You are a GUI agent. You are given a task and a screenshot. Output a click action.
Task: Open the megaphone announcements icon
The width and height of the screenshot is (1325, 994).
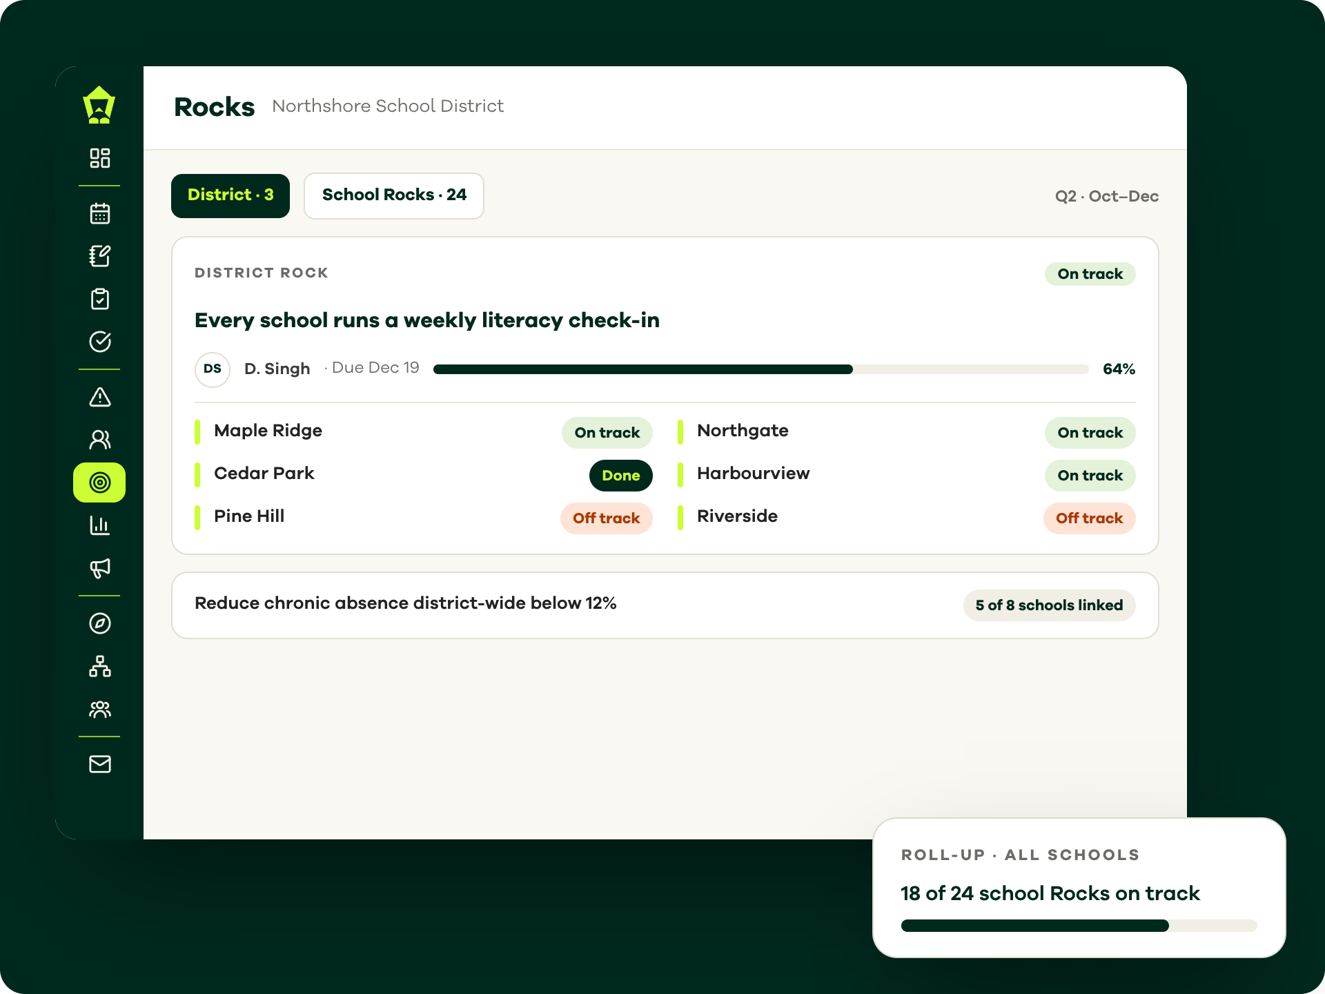point(100,568)
